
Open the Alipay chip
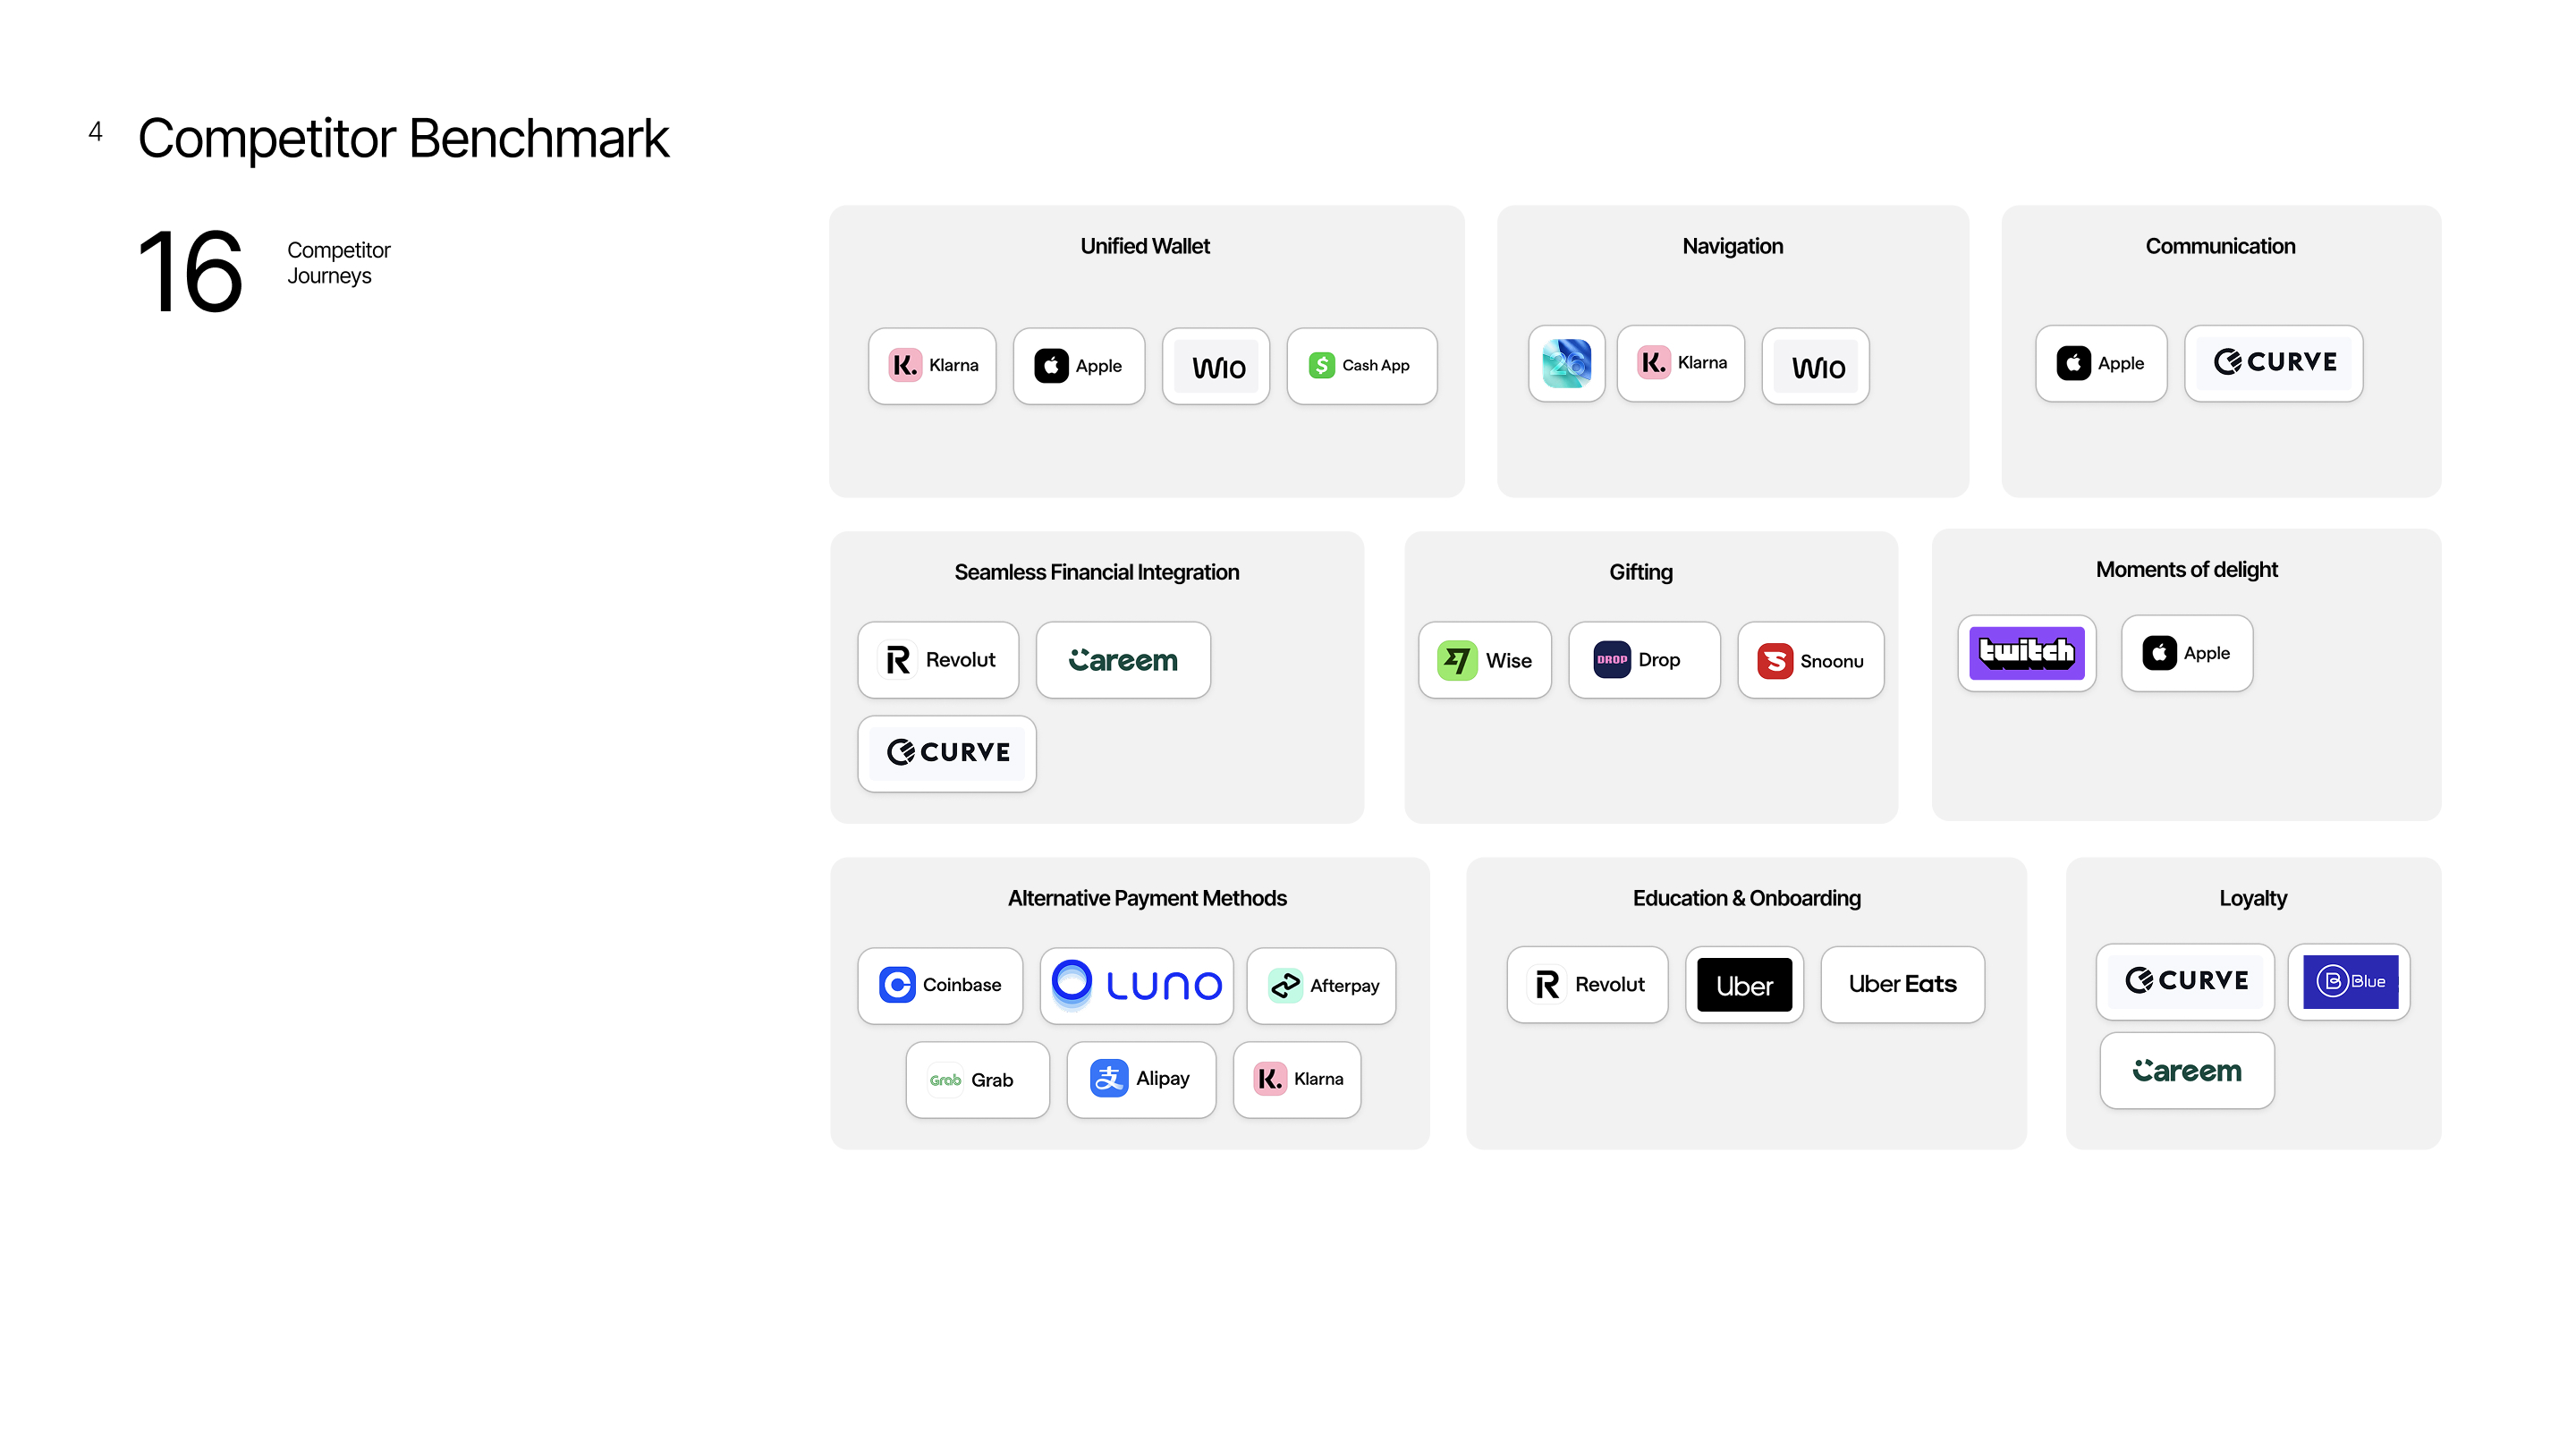click(x=1142, y=1080)
